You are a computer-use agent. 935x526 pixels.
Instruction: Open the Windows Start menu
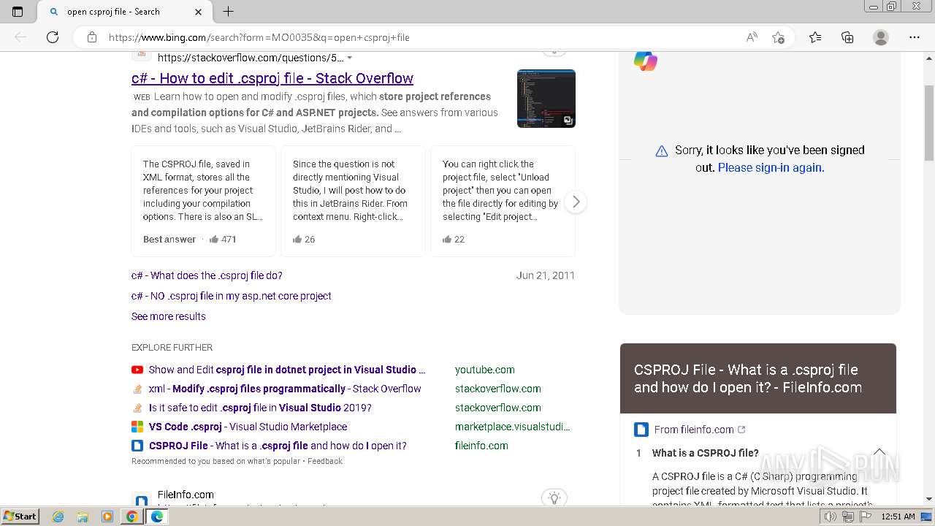pyautogui.click(x=20, y=516)
